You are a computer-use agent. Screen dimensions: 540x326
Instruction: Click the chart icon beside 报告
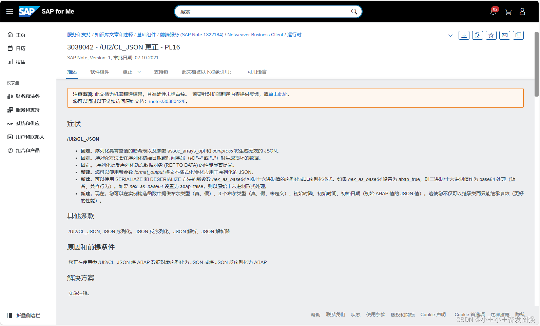pos(10,62)
